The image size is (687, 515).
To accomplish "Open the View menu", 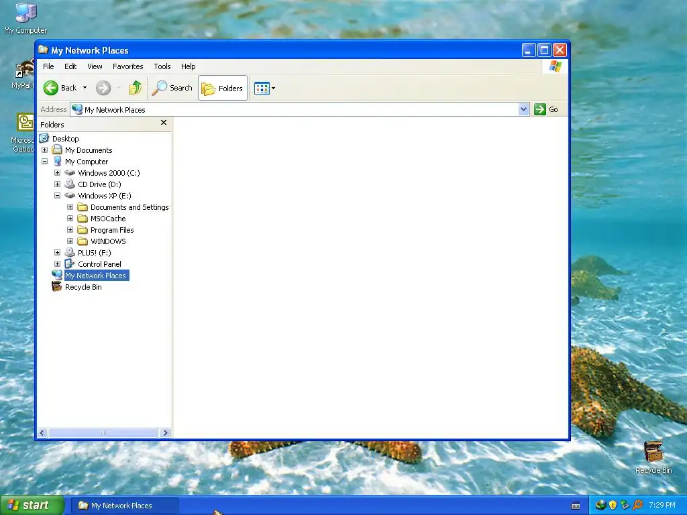I will [95, 66].
